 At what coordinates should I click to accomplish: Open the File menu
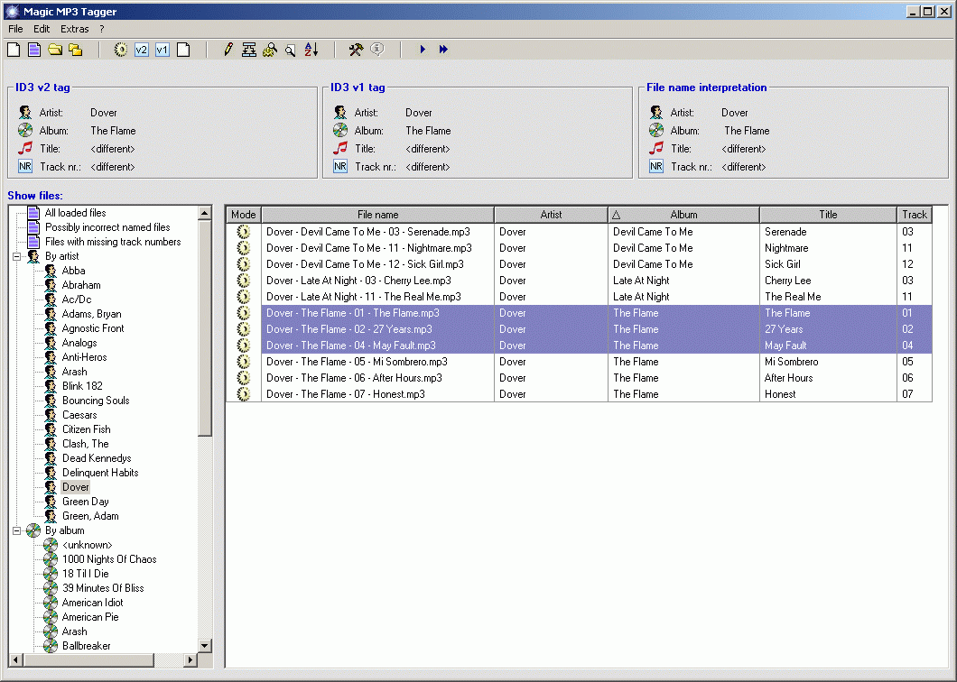click(15, 29)
